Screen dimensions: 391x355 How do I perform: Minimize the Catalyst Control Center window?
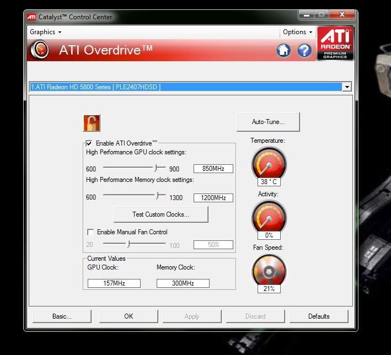(x=307, y=15)
